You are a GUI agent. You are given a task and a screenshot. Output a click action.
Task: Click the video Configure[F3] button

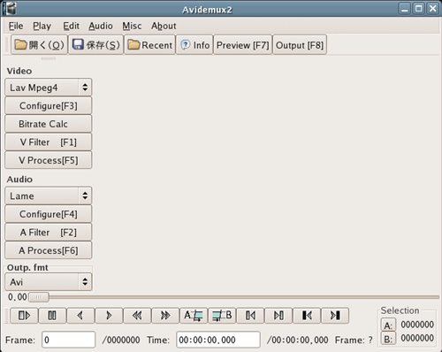(x=49, y=106)
